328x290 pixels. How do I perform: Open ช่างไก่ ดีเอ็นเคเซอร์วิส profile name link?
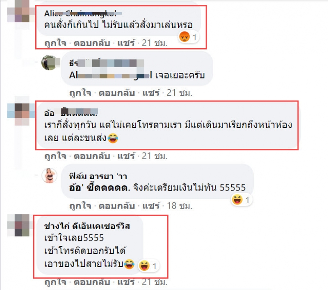pyautogui.click(x=87, y=226)
